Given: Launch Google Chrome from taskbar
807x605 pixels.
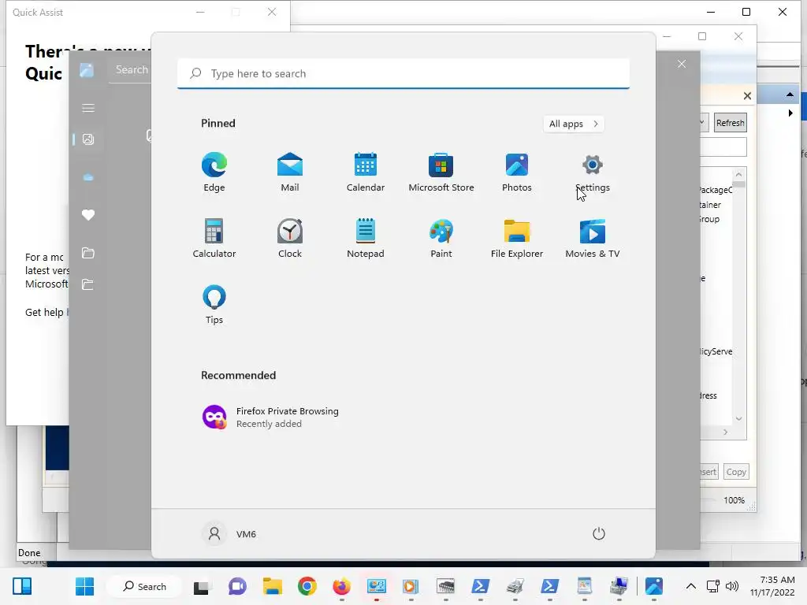Looking at the screenshot, I should [307, 586].
